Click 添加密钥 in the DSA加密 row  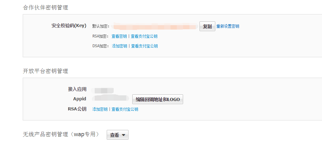pyautogui.click(x=120, y=46)
